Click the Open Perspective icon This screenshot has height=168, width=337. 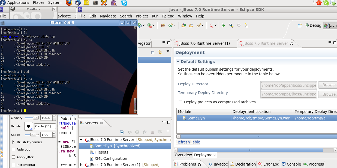click(300, 25)
